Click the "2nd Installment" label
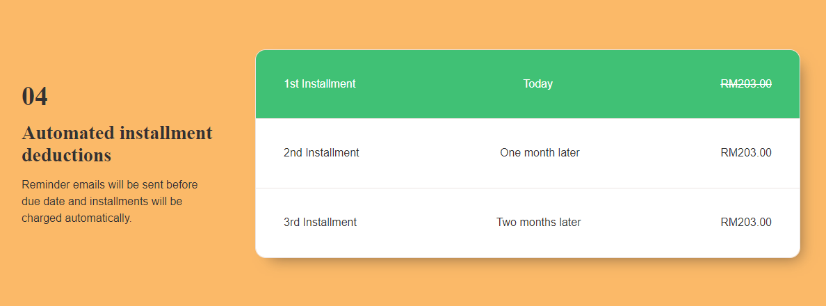The width and height of the screenshot is (826, 306). coord(321,153)
